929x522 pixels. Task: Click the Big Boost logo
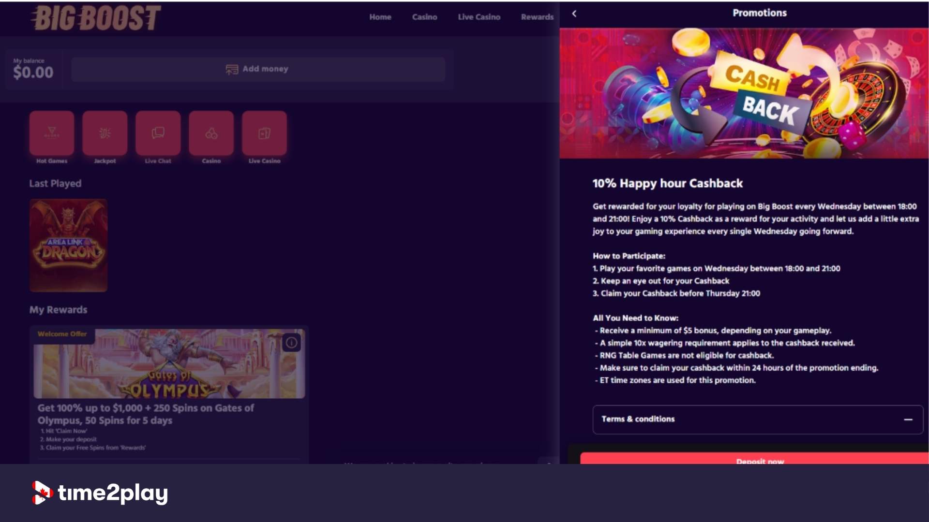96,18
